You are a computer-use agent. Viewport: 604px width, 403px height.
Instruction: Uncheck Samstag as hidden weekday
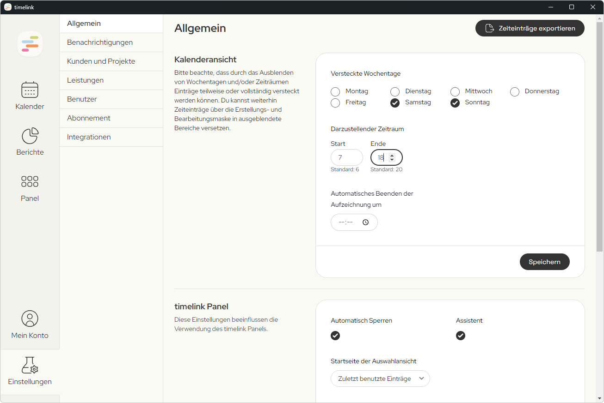coord(394,102)
